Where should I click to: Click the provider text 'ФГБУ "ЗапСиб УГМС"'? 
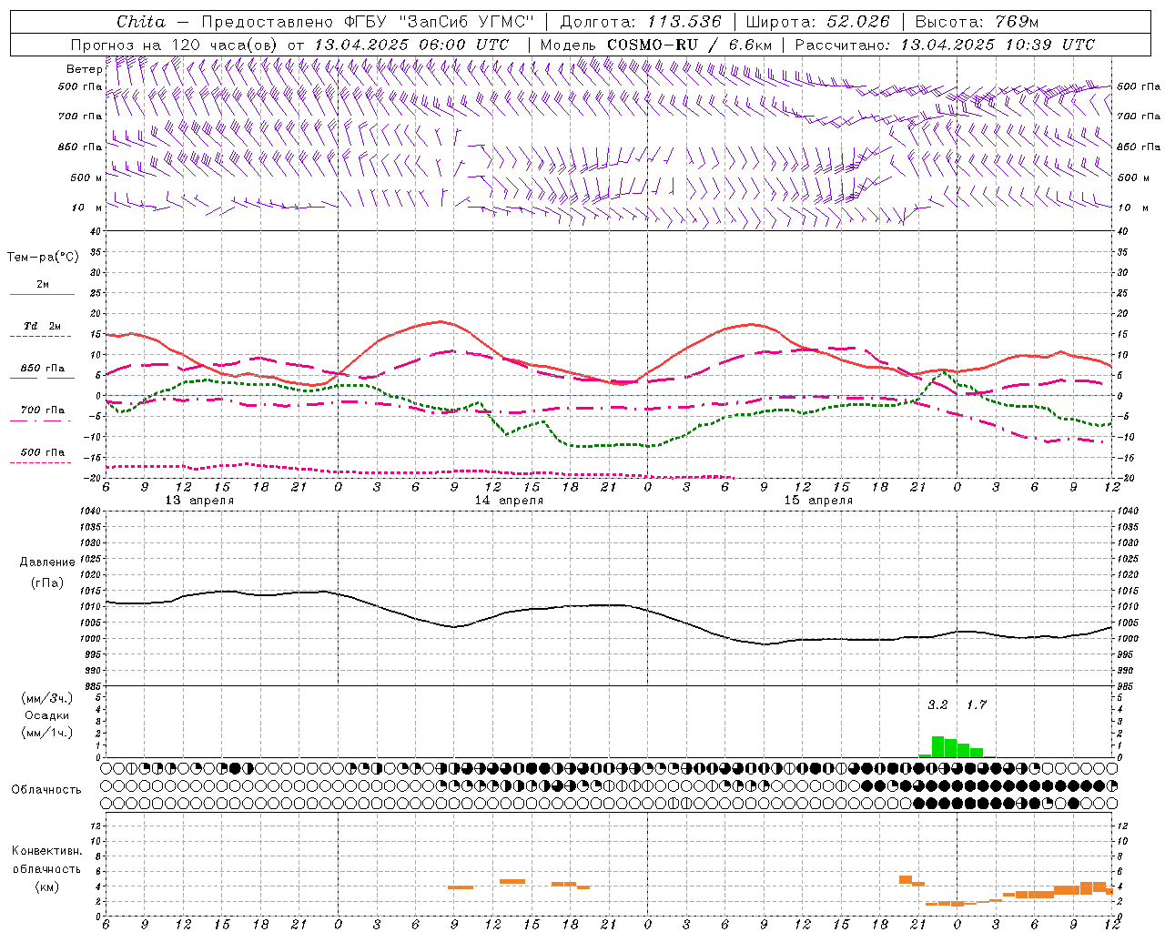pyautogui.click(x=439, y=22)
